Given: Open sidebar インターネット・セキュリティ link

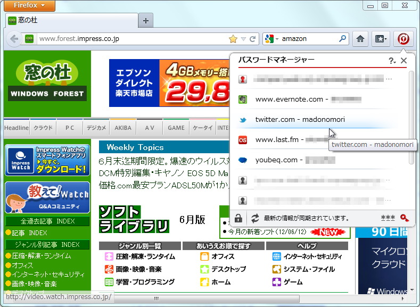Looking at the screenshot, I should point(48,275).
